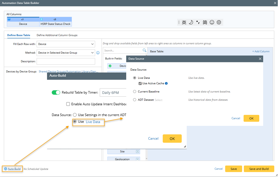This screenshot has height=177, width=278.
Task: Click the fields list scrollbar down arrow
Action: coord(147,159)
